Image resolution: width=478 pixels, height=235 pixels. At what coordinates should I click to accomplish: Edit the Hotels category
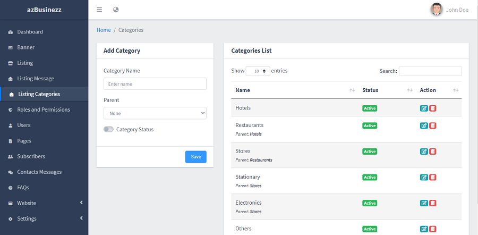coord(424,108)
